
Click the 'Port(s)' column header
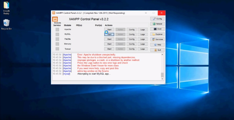(99, 25)
